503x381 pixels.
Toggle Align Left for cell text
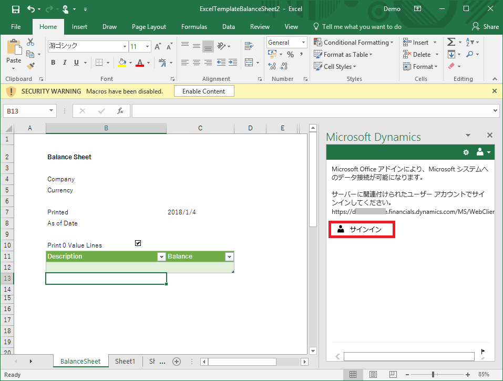point(185,63)
